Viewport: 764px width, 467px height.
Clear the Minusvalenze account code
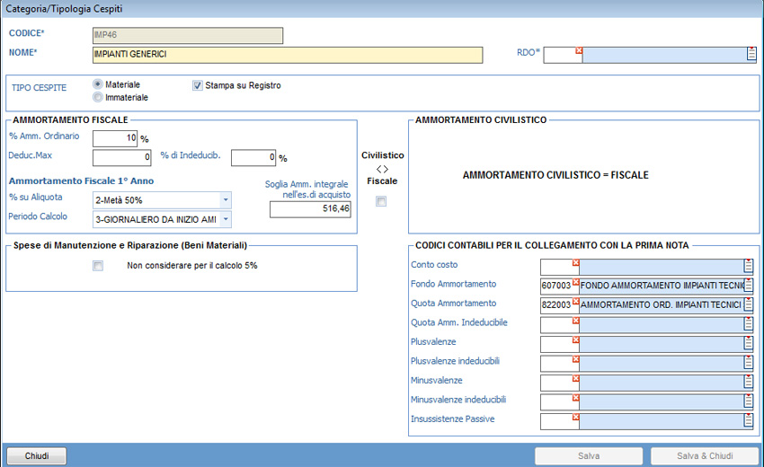(x=576, y=378)
